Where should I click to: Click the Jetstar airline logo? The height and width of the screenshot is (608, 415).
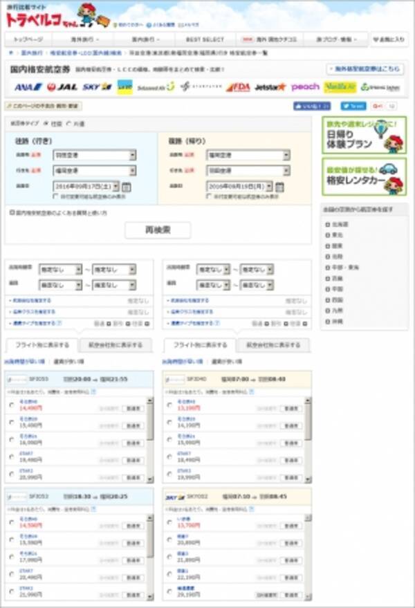[x=270, y=87]
